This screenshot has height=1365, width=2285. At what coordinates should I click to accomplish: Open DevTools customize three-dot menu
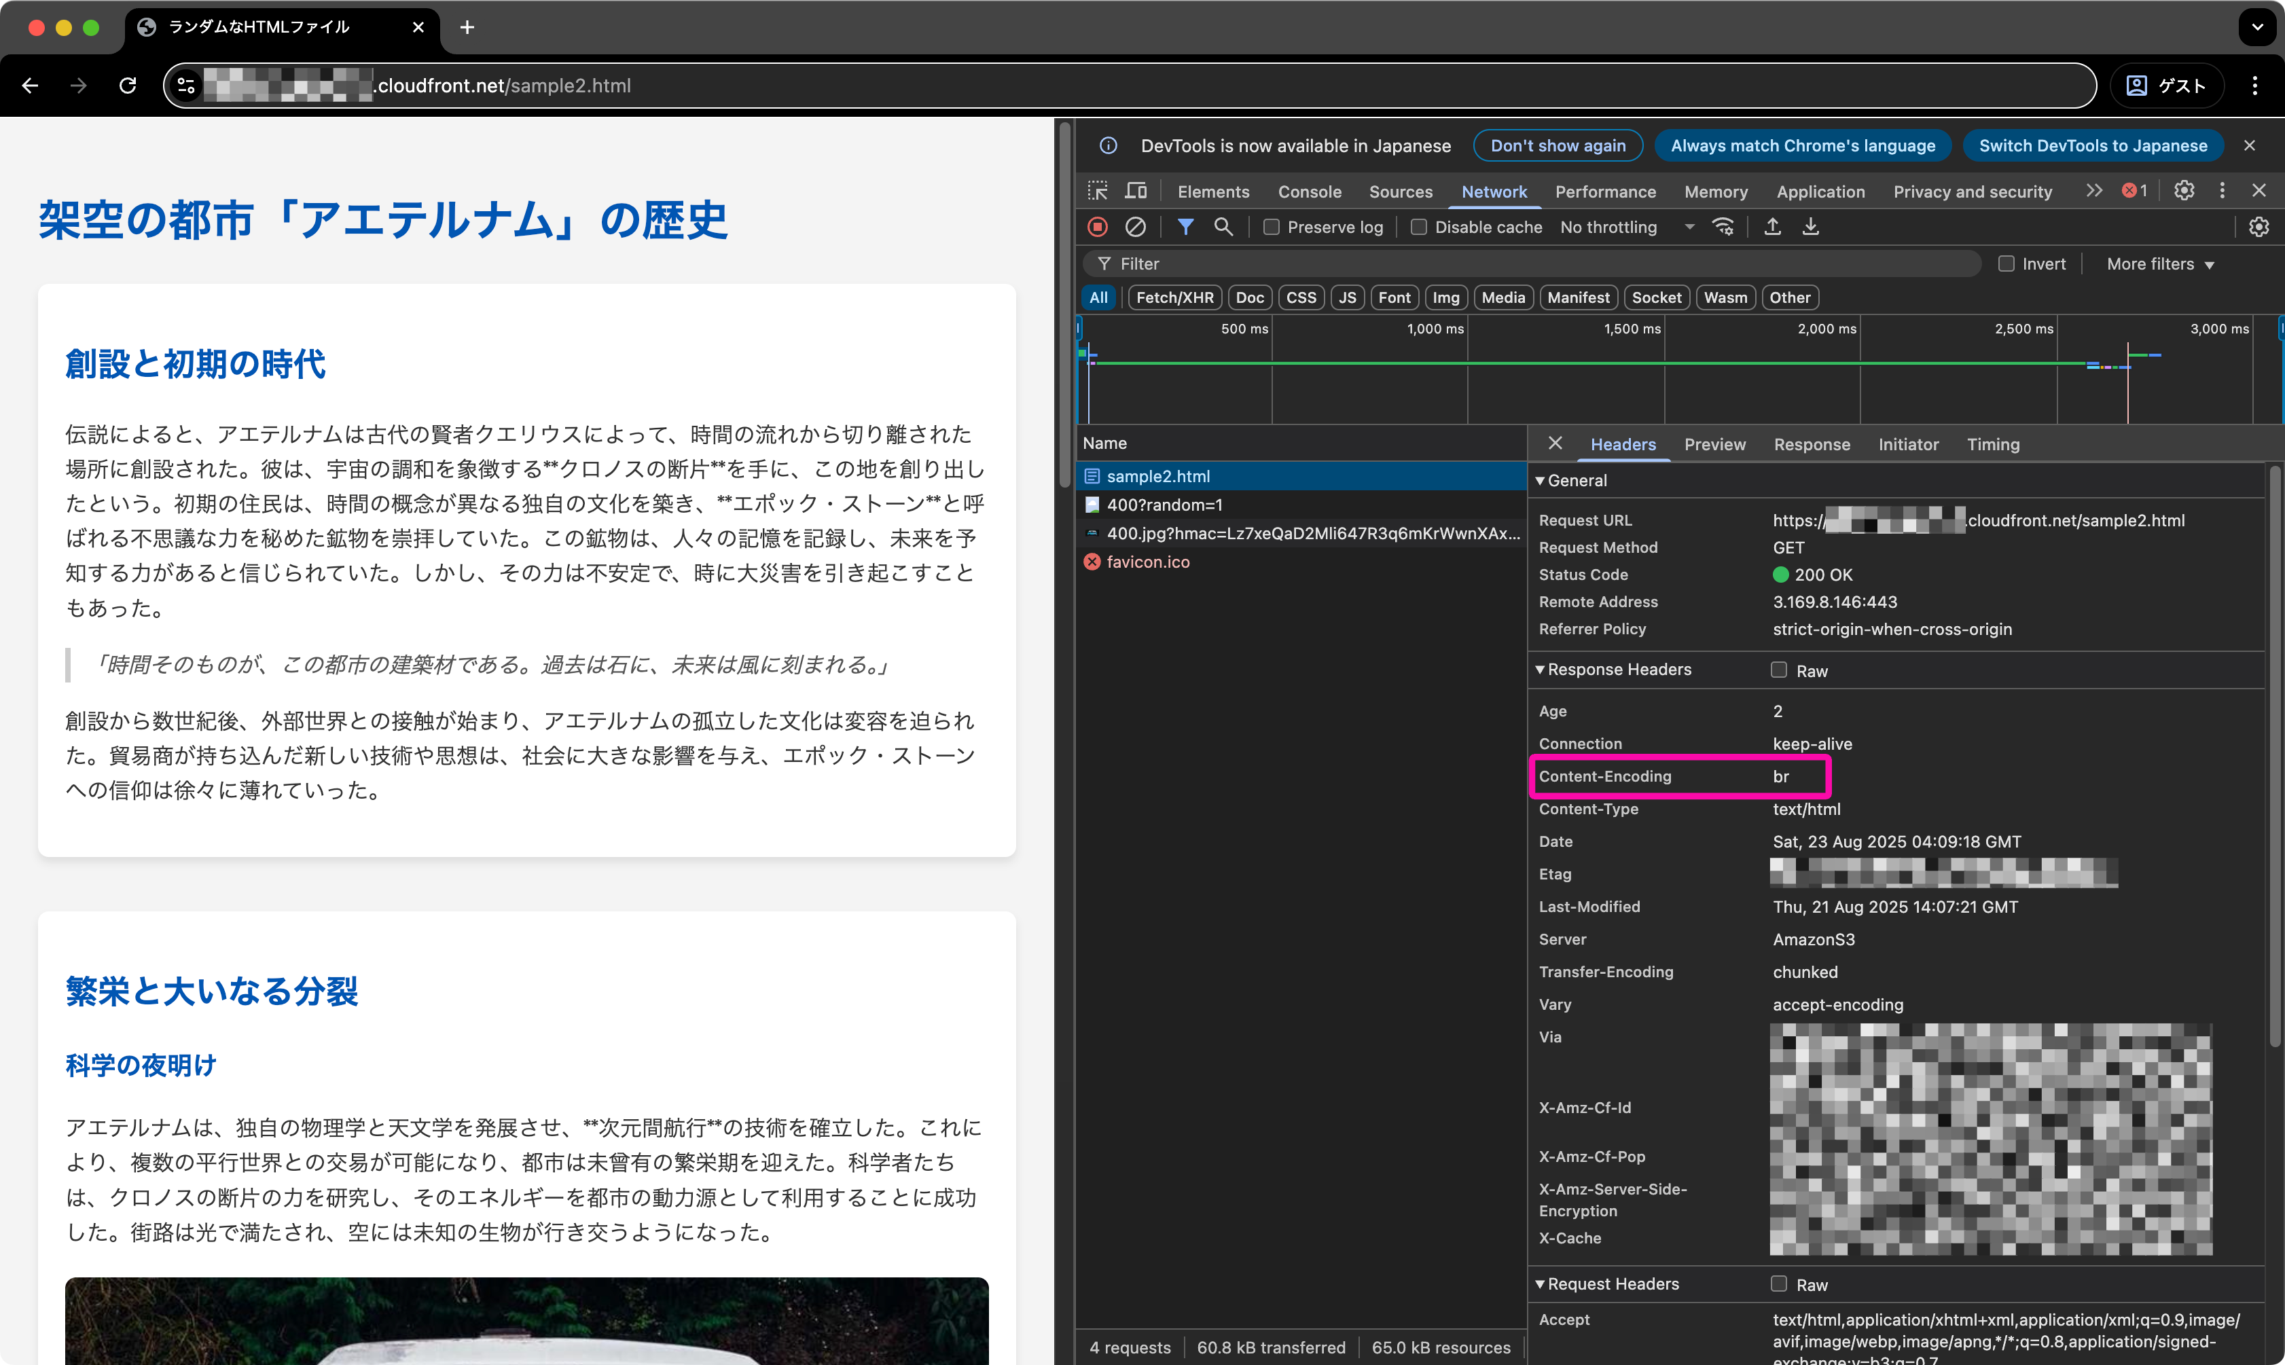tap(2223, 190)
